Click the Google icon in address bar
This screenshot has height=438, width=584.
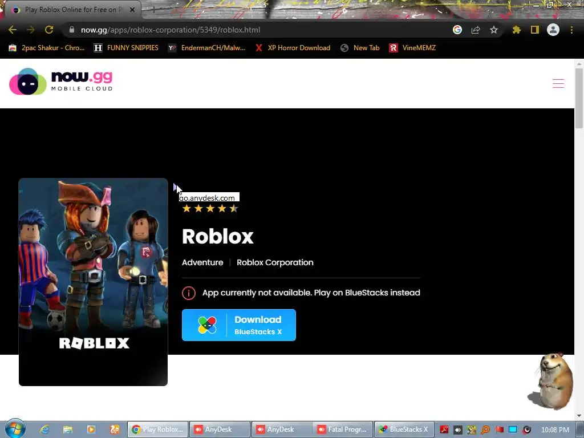[x=457, y=30]
